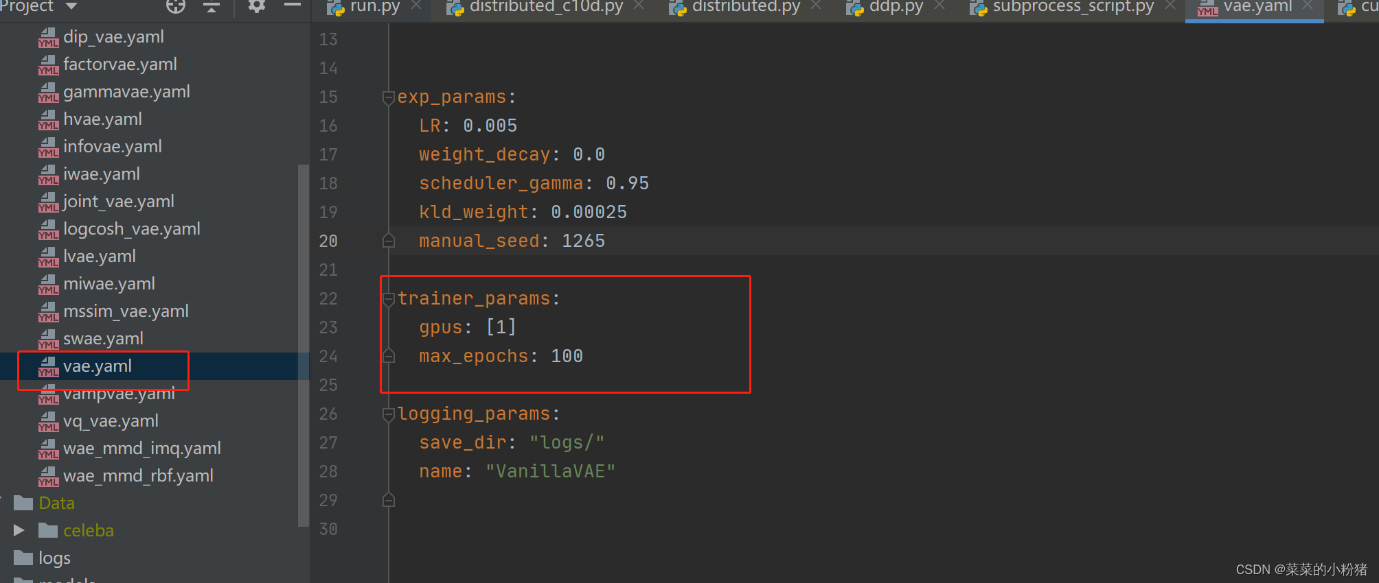
Task: Click the weight_decay key
Action: coord(485,154)
